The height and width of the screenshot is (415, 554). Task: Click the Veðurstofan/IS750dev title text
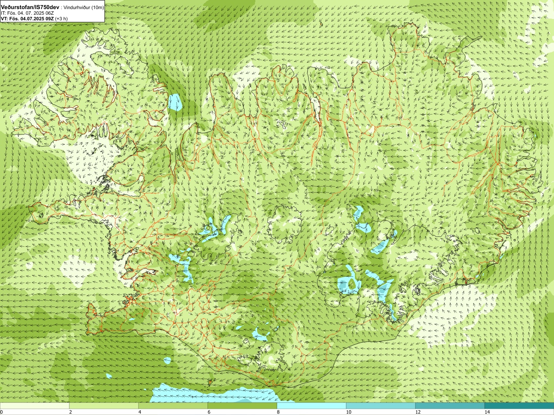click(x=30, y=7)
